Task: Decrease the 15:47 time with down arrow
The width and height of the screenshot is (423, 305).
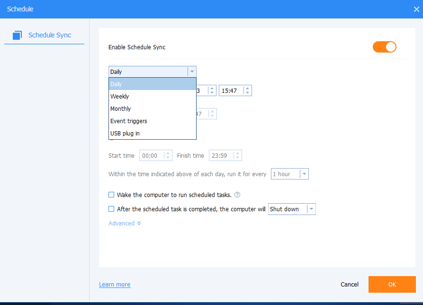Action: (x=247, y=93)
